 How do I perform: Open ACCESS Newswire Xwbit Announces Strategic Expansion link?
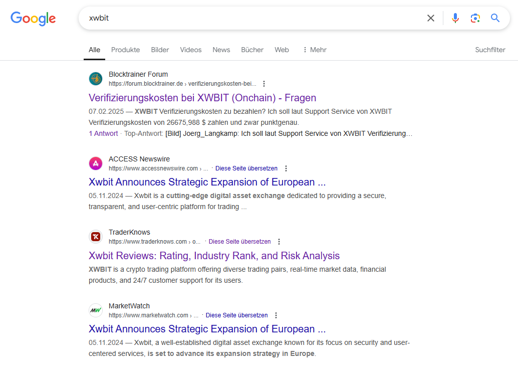pos(207,182)
